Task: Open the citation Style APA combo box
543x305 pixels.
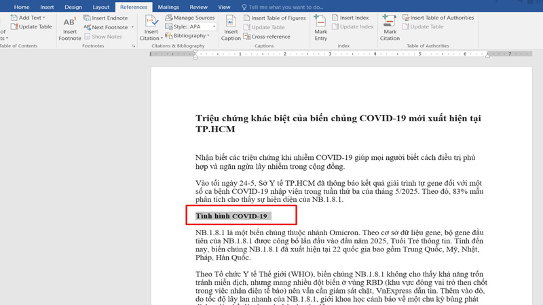Action: [x=202, y=27]
